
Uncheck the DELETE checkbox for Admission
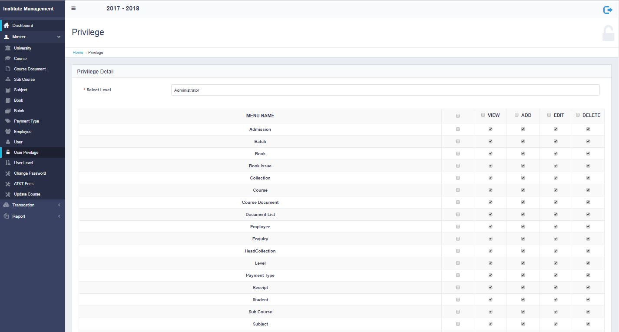point(588,129)
